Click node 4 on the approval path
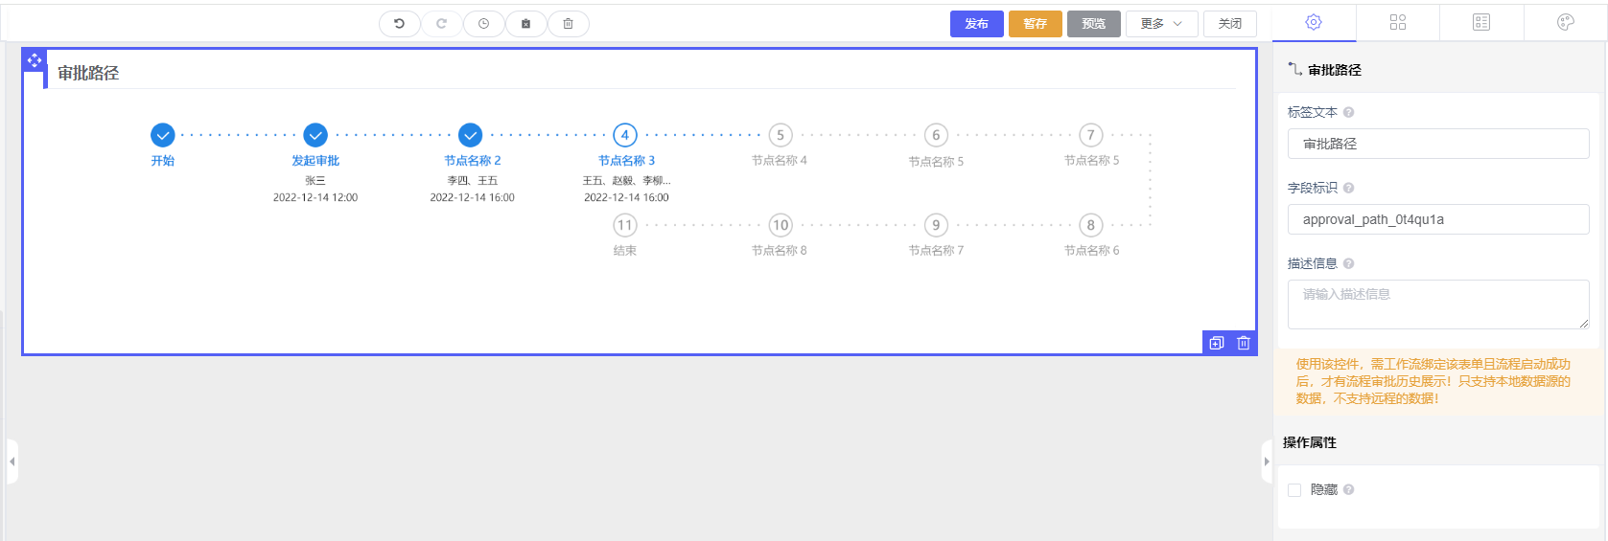 (x=625, y=135)
